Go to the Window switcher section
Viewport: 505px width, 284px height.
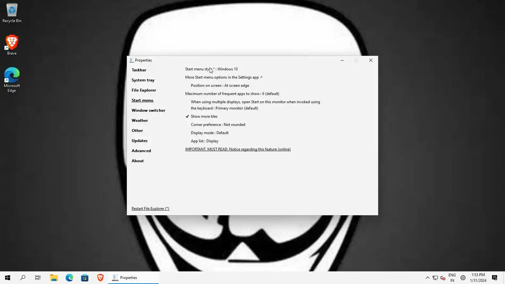tap(148, 110)
